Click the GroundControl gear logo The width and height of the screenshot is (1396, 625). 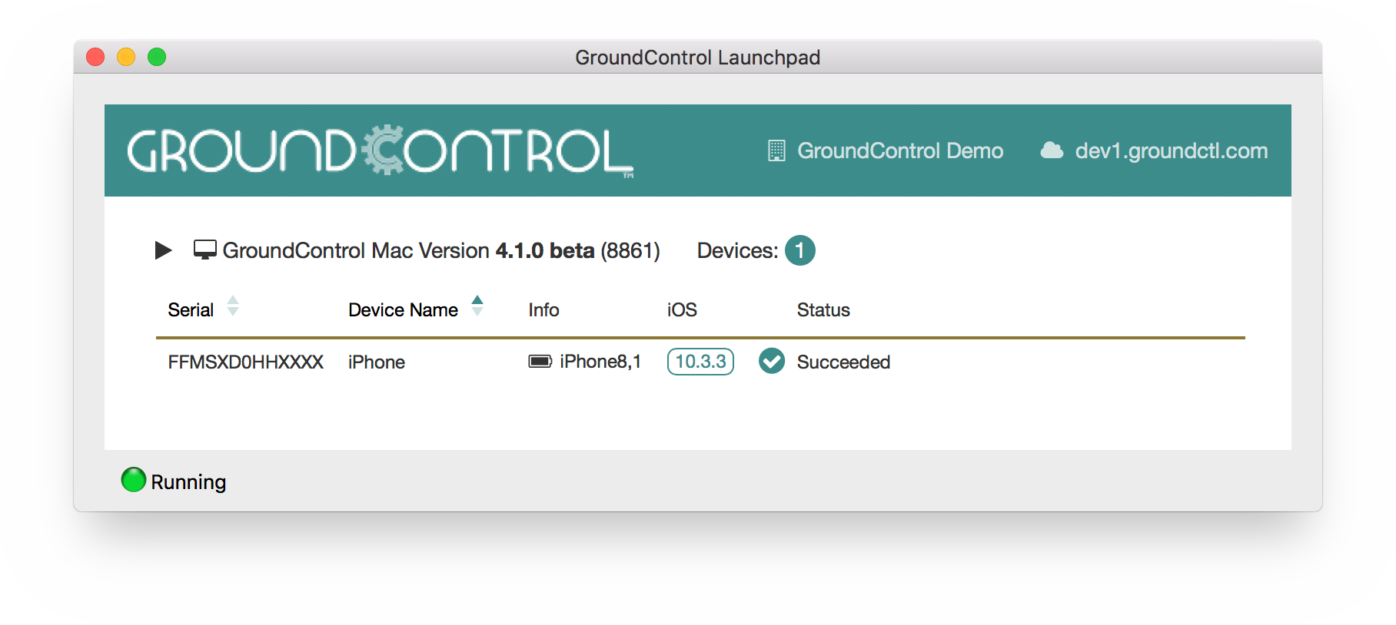(x=381, y=150)
